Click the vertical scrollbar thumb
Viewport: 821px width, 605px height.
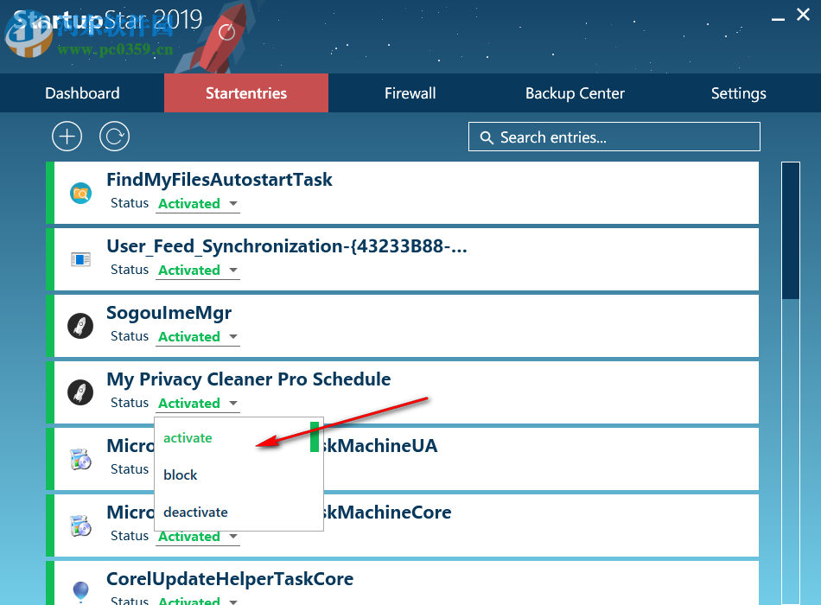791,230
